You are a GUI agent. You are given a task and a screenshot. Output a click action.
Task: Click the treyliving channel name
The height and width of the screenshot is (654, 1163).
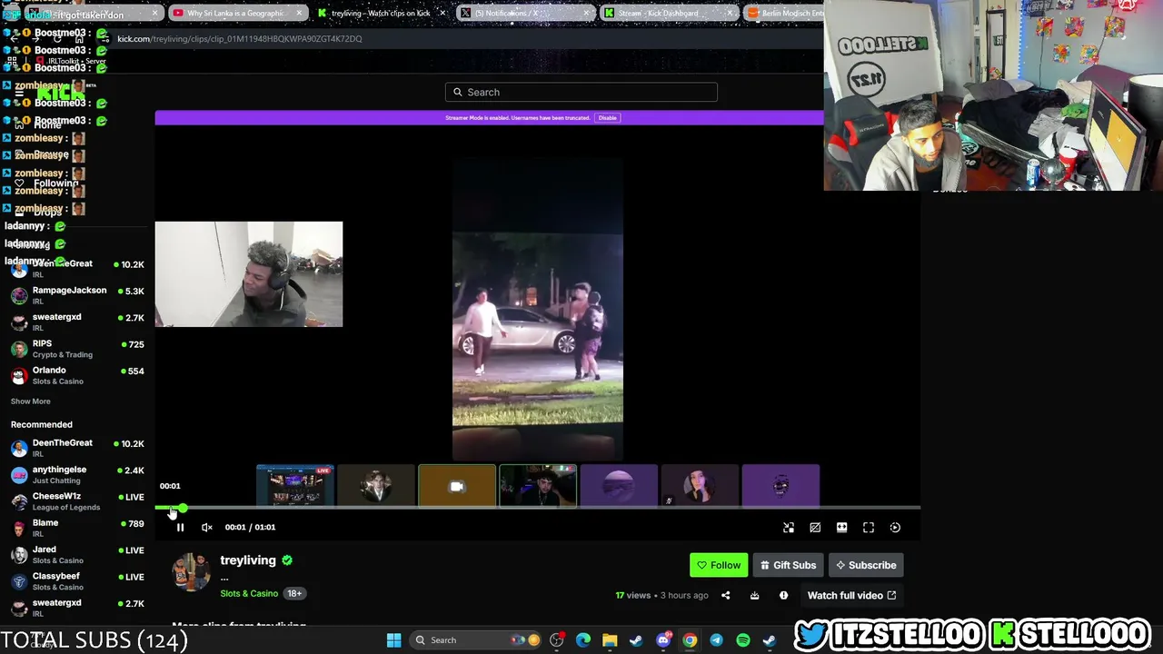click(x=248, y=560)
